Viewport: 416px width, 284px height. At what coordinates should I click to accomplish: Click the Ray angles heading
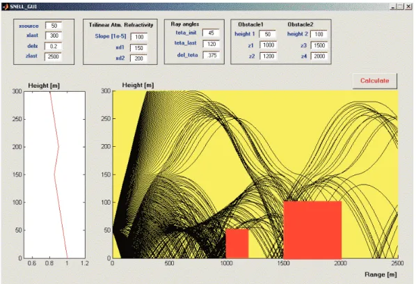coord(184,24)
